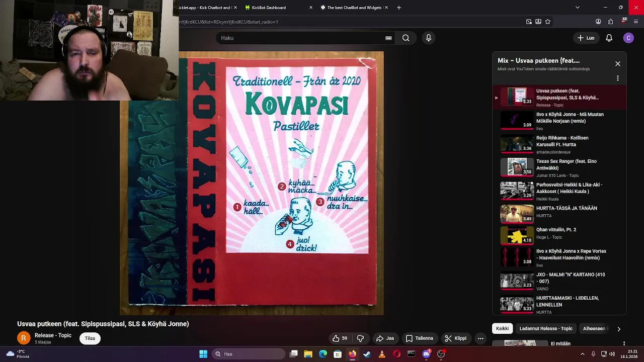Open options for the Ei mitään video
Viewport: 644px width, 362px height.
click(x=624, y=344)
